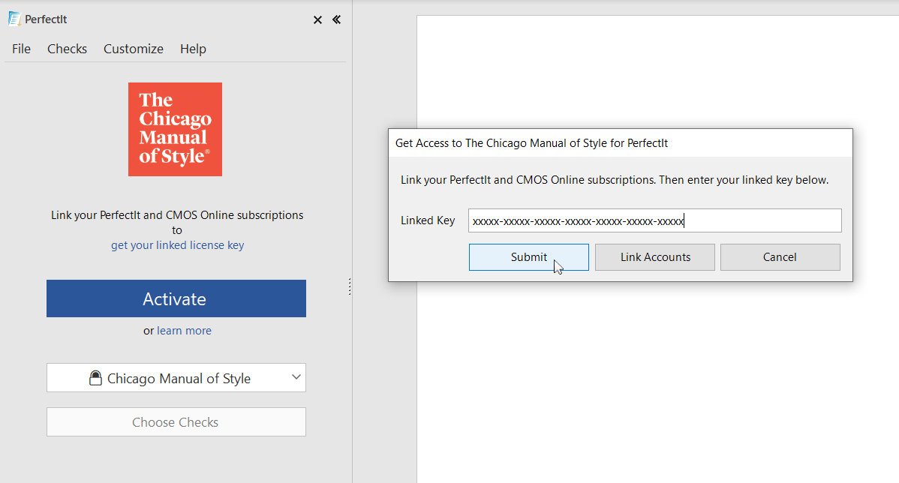Close the PerfectIt panel with the X
The height and width of the screenshot is (483, 899).
317,20
